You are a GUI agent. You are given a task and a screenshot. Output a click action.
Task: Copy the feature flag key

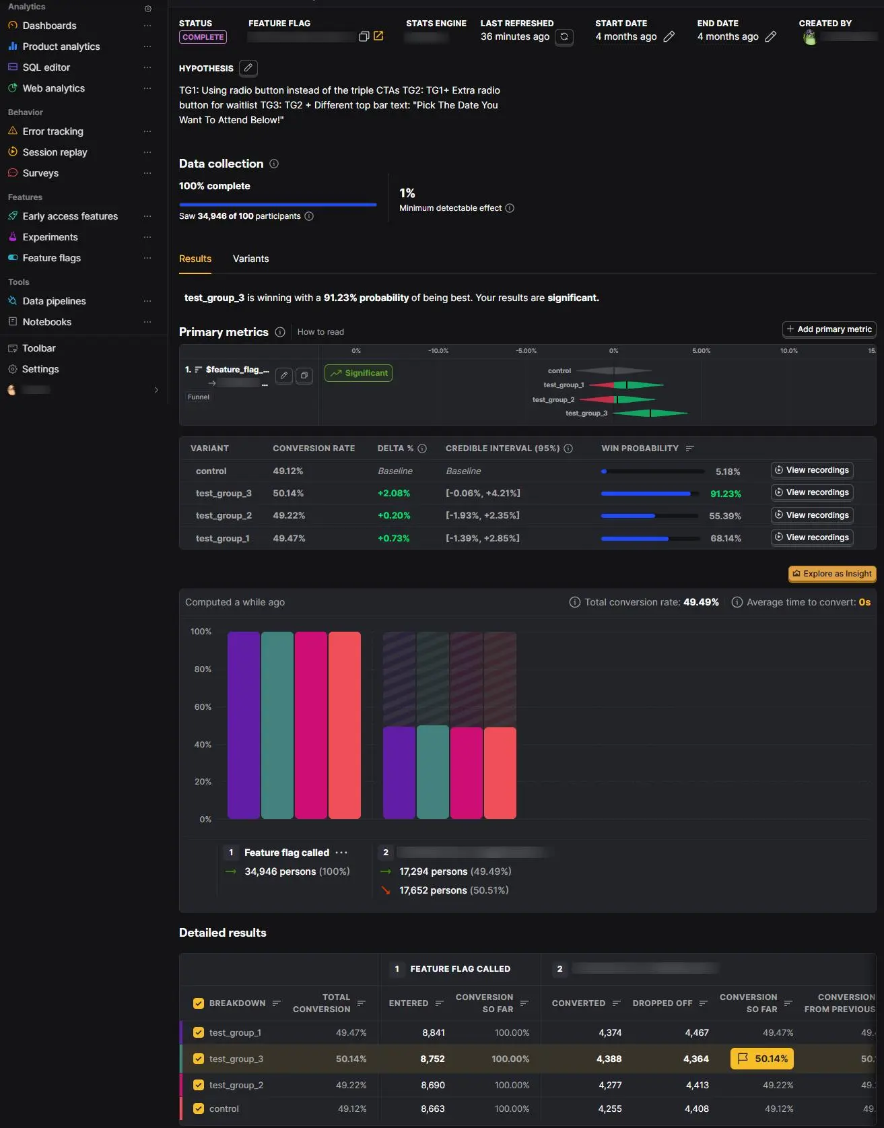tap(364, 36)
